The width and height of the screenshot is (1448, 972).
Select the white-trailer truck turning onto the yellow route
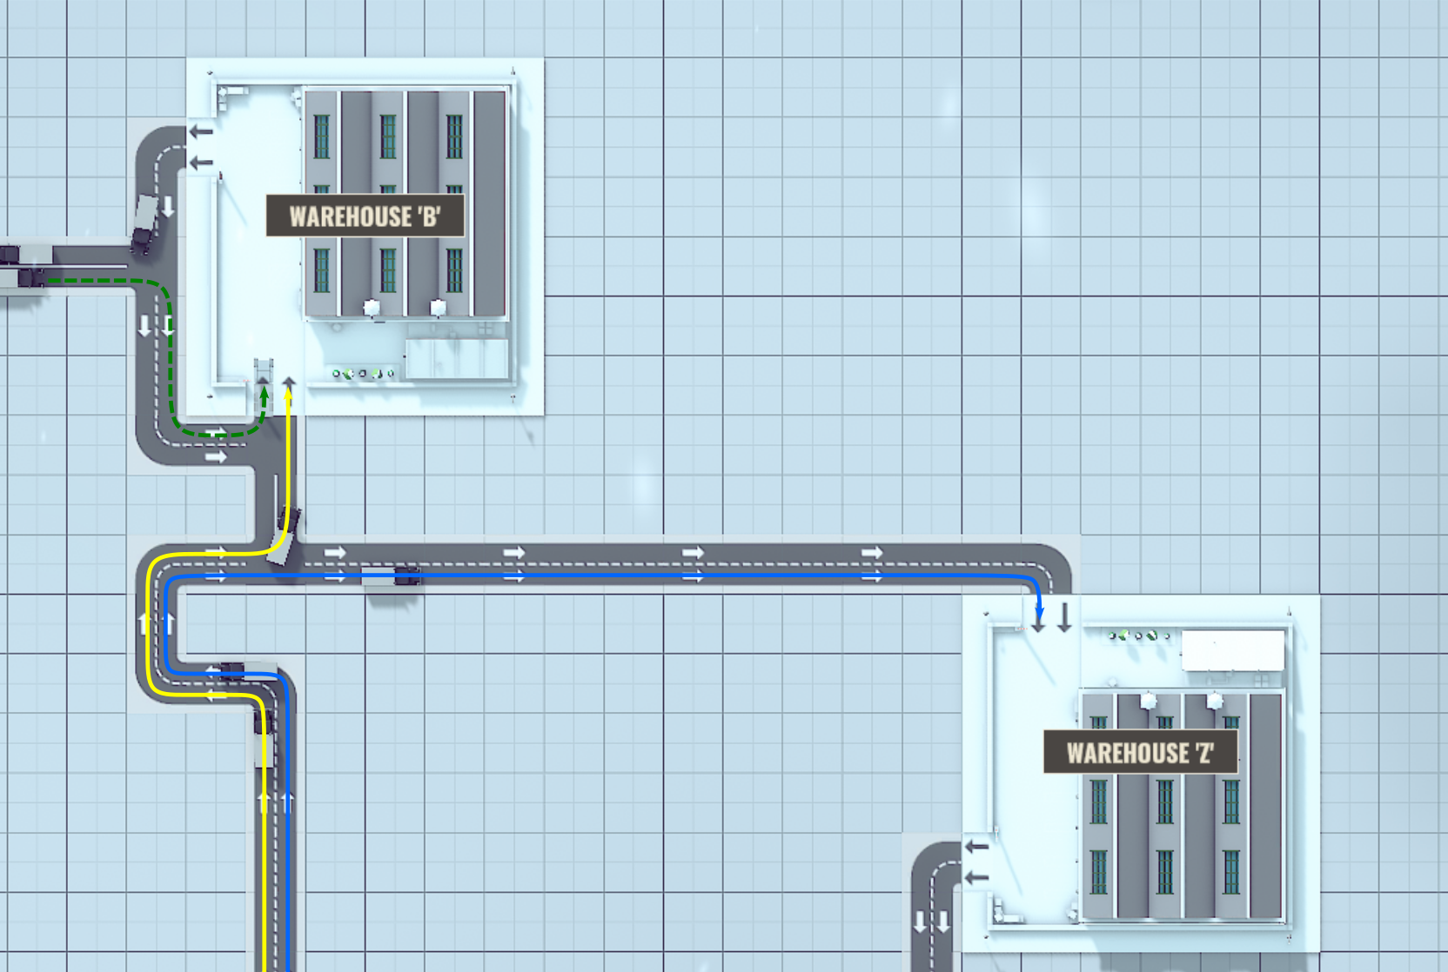coord(285,535)
